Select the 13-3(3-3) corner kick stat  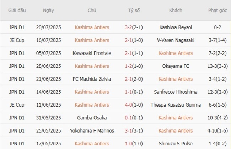coord(217,66)
